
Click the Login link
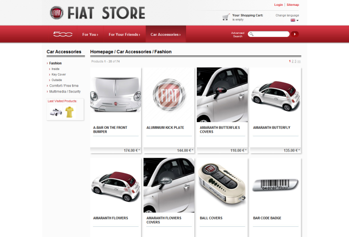click(278, 5)
